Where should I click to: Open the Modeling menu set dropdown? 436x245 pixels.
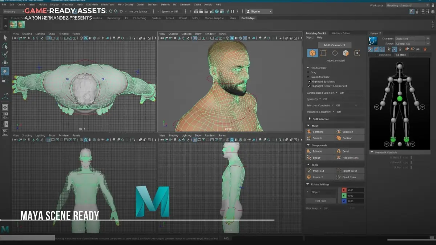pos(14,12)
